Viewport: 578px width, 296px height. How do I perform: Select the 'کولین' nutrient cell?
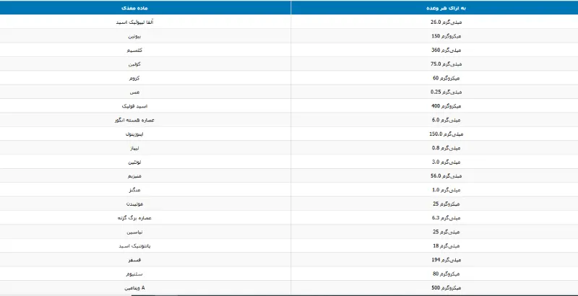pos(134,64)
